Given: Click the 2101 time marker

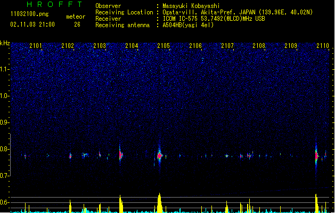Looking at the screenshot, I should pyautogui.click(x=36, y=46).
